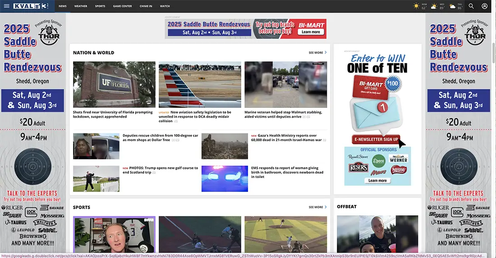Image resolution: width=496 pixels, height=258 pixels.
Task: Open the Sports menu item
Action: tap(100, 6)
